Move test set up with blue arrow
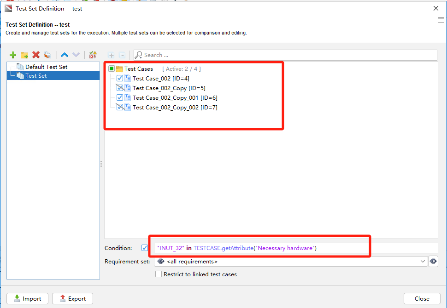This screenshot has width=447, height=308. pyautogui.click(x=65, y=55)
